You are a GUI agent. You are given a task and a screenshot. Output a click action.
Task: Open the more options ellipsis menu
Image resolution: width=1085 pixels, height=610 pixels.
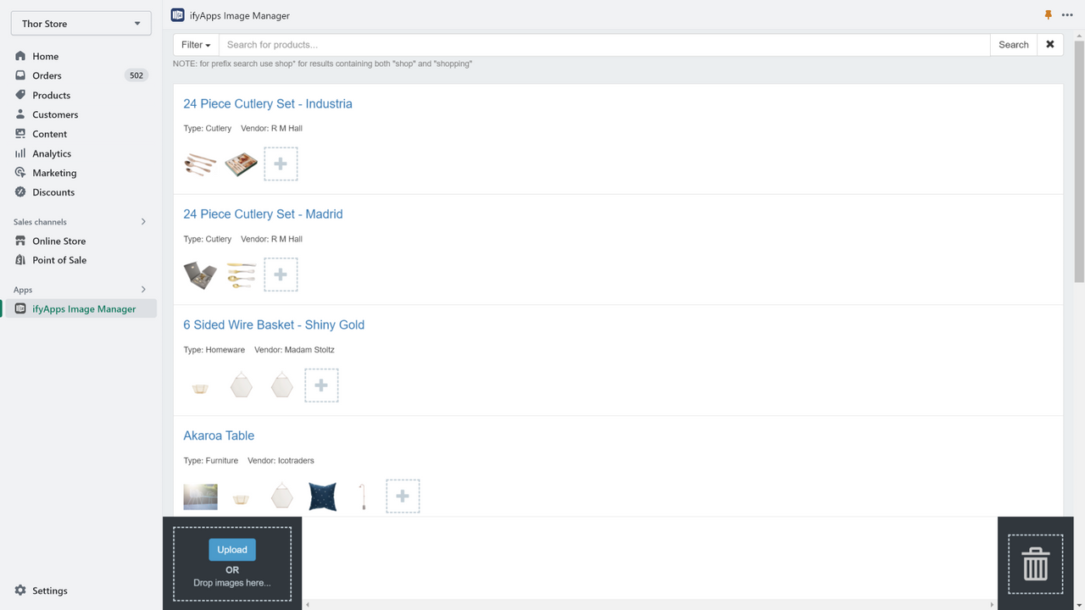pyautogui.click(x=1067, y=14)
